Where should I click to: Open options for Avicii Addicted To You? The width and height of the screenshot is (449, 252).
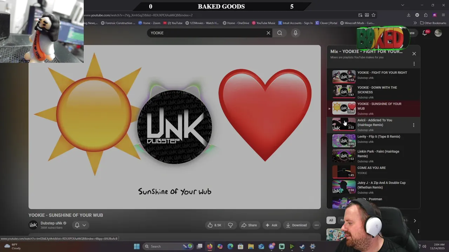(414, 125)
